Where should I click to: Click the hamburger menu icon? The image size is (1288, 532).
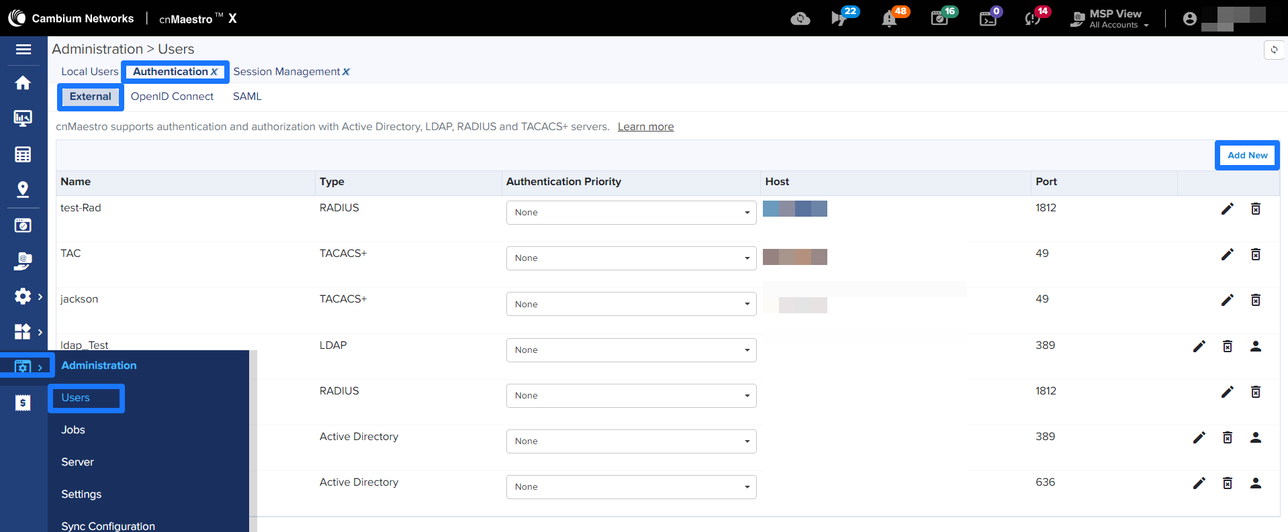point(24,49)
